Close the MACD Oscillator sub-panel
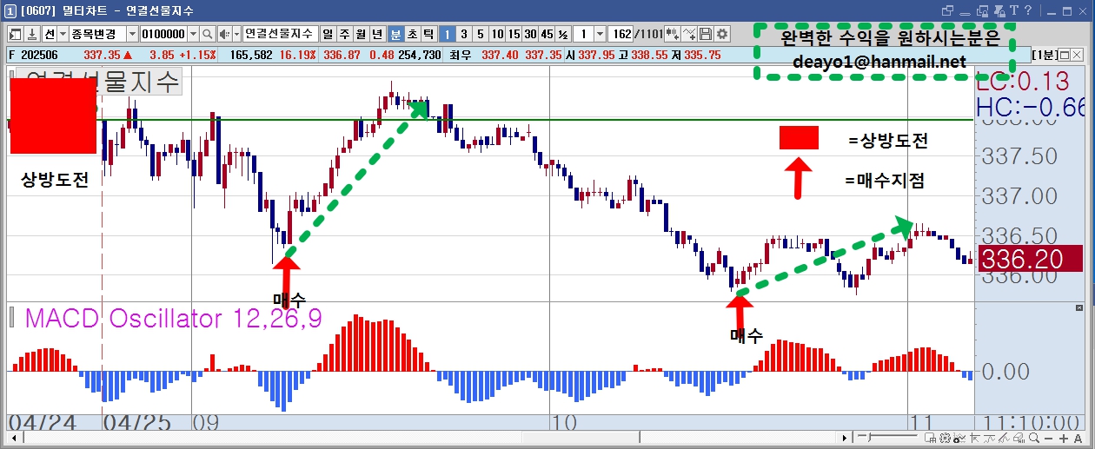This screenshot has height=449, width=1095. coord(1079,307)
